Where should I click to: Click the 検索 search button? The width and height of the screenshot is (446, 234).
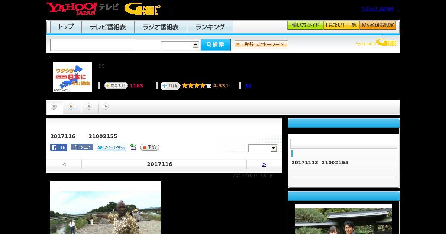tap(216, 45)
